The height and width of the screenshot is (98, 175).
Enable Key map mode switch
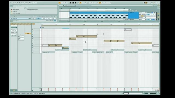[x=148, y=3]
